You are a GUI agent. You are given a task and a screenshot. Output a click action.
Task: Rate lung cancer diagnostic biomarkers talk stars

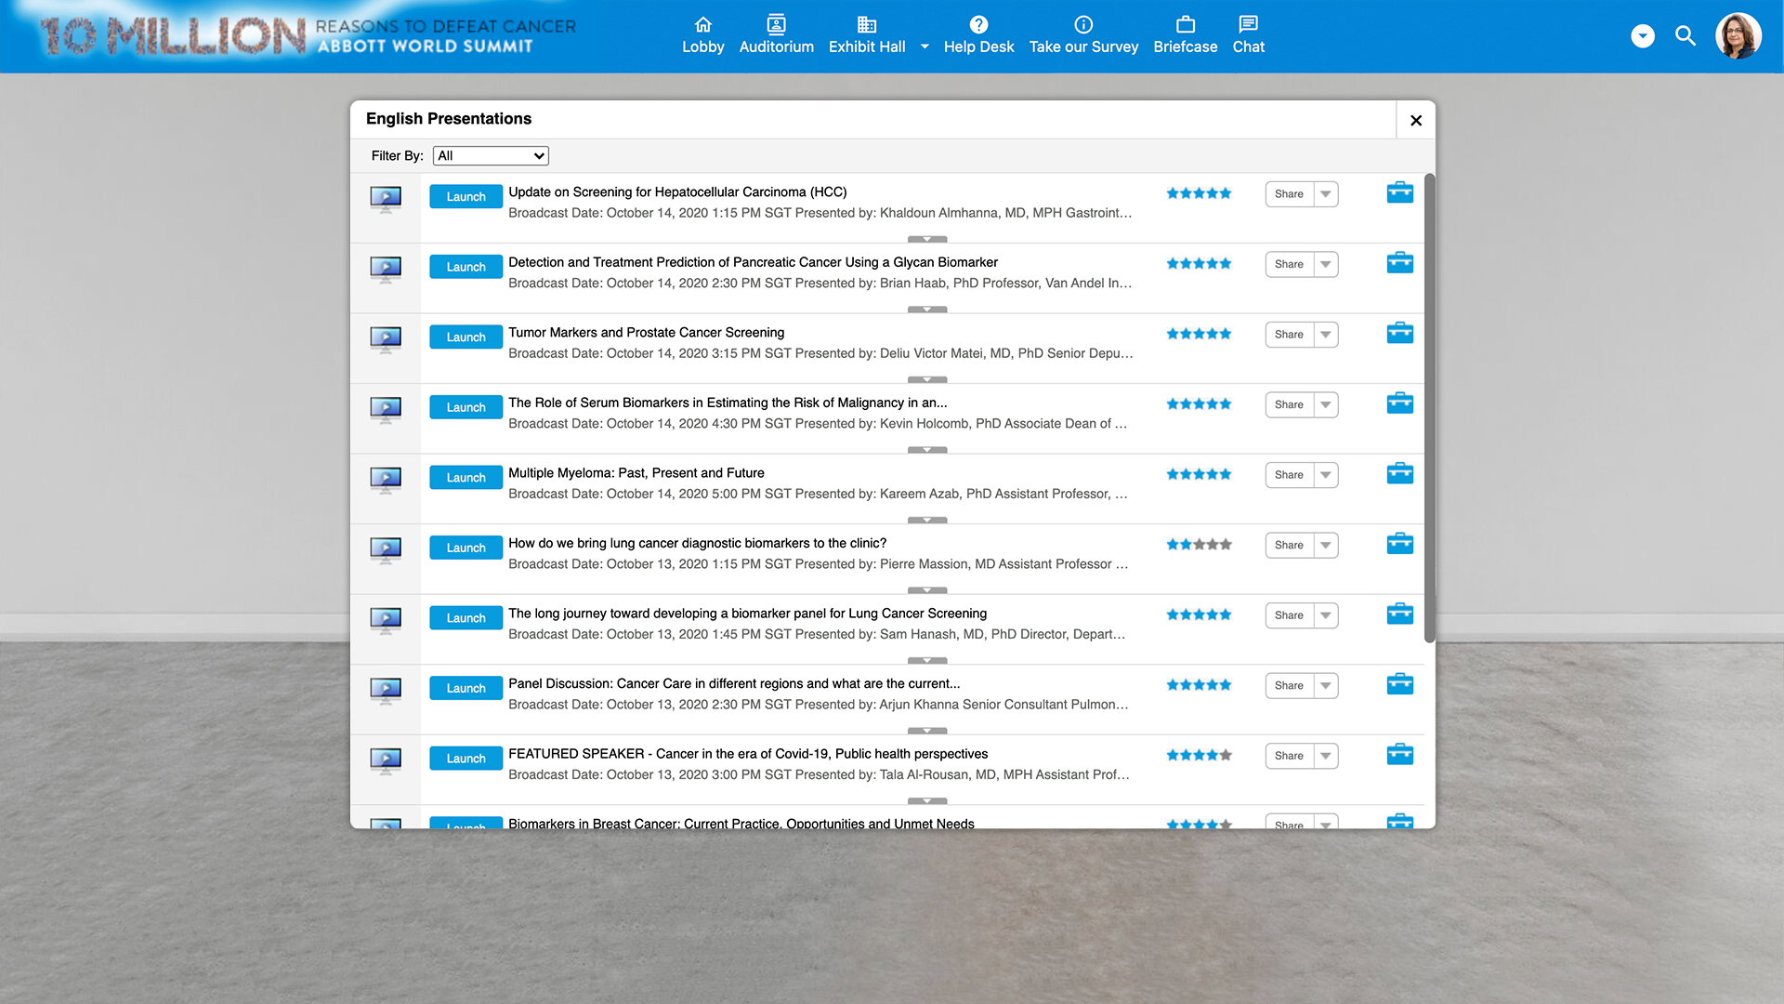click(x=1199, y=545)
